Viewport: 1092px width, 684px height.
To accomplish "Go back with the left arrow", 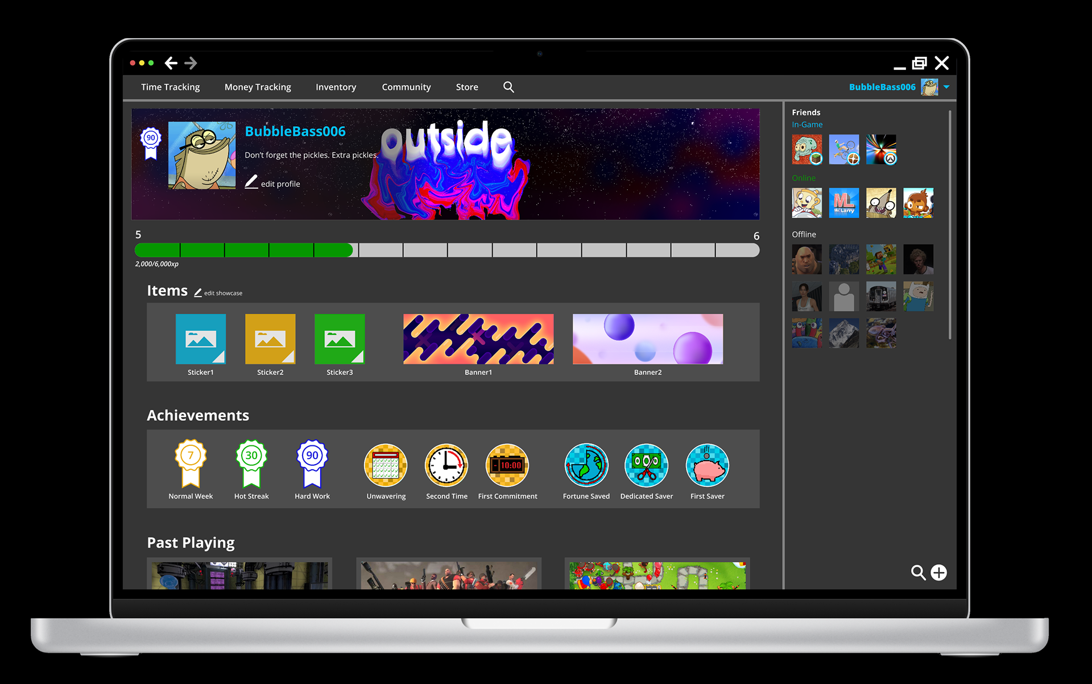I will pyautogui.click(x=171, y=63).
